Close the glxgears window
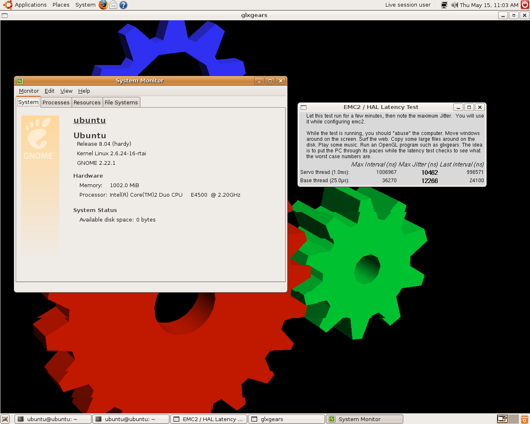The image size is (530, 424). (525, 15)
